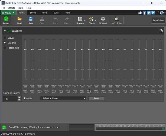Screen dimensions: 166x136
Task: Open the Presets toolbar button
Action: [80, 20]
